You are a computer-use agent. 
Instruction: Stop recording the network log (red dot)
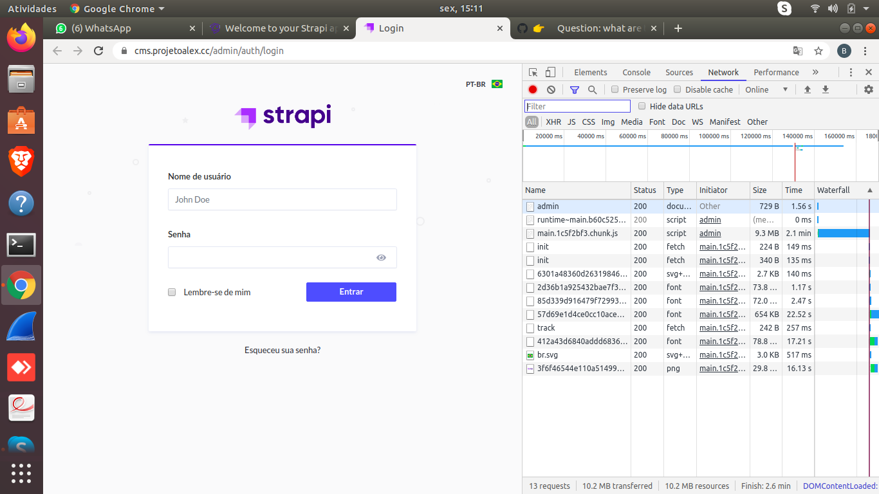pyautogui.click(x=533, y=89)
